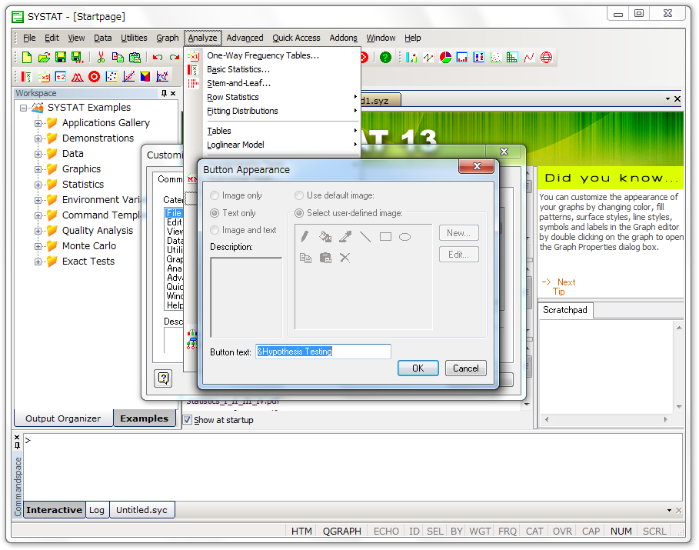Click the scatterplot matrix icon
The height and width of the screenshot is (550, 699).
(x=512, y=57)
